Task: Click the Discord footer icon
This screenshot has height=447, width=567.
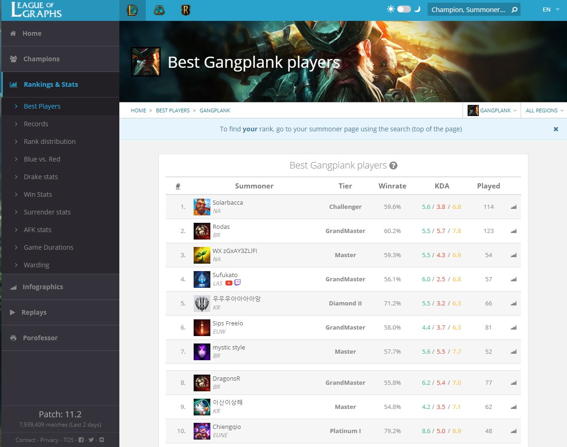Action: 102,440
